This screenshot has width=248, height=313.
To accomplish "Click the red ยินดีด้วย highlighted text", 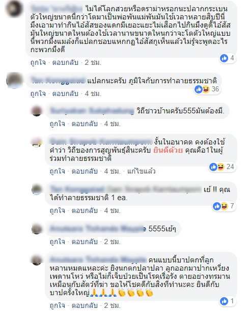I will tap(168, 150).
